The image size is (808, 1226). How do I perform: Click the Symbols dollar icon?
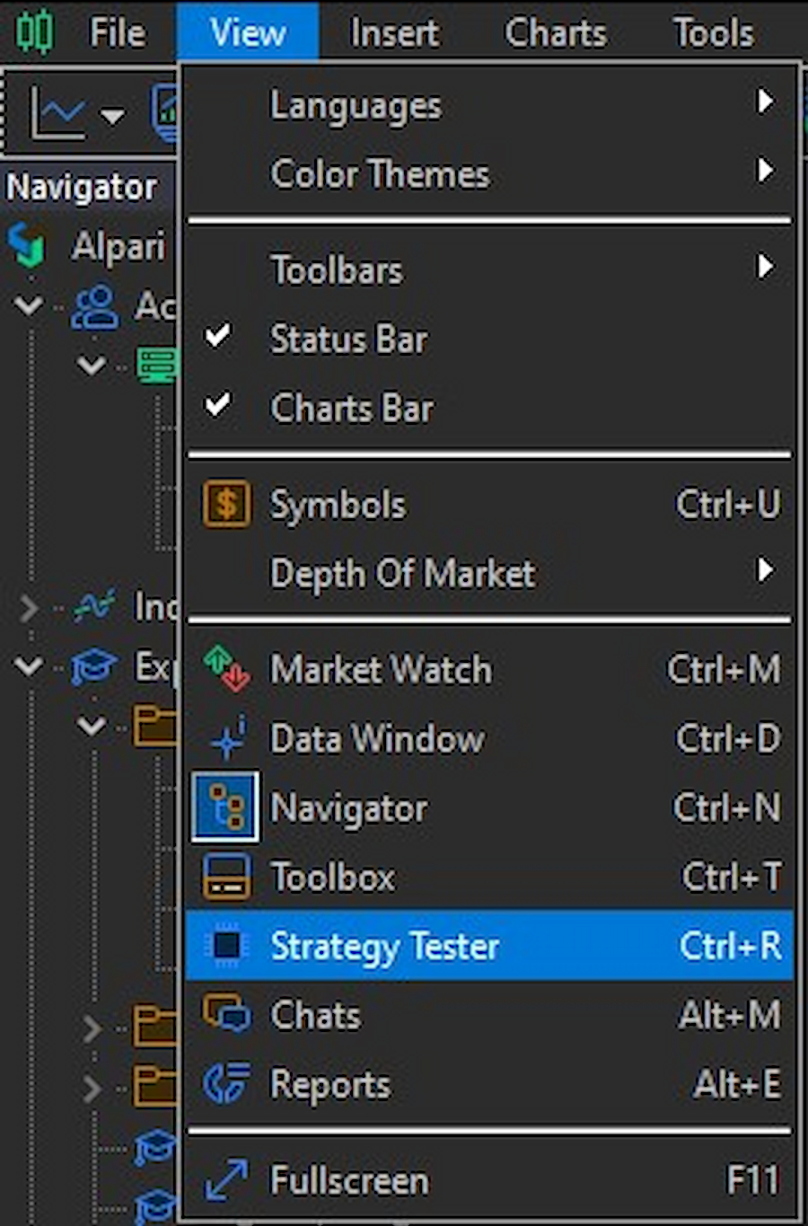[226, 504]
